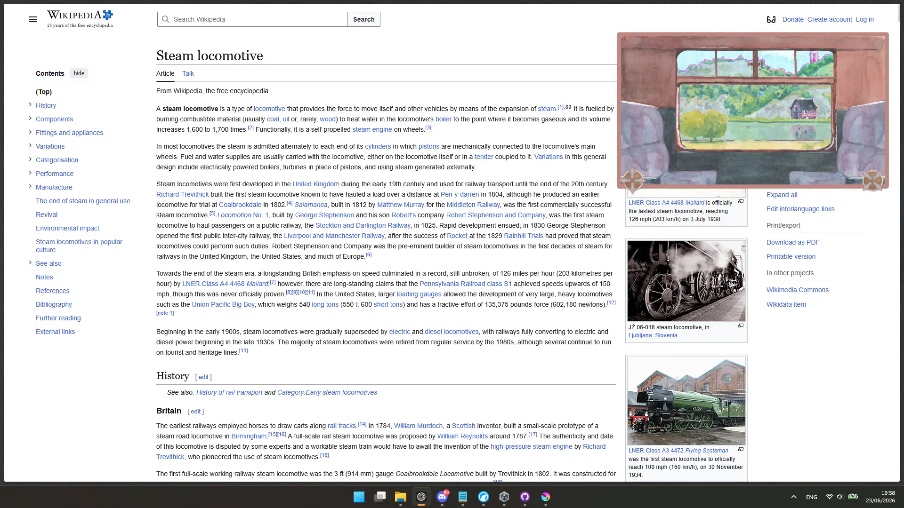
Task: Edit the Britain subsection
Action: [195, 411]
